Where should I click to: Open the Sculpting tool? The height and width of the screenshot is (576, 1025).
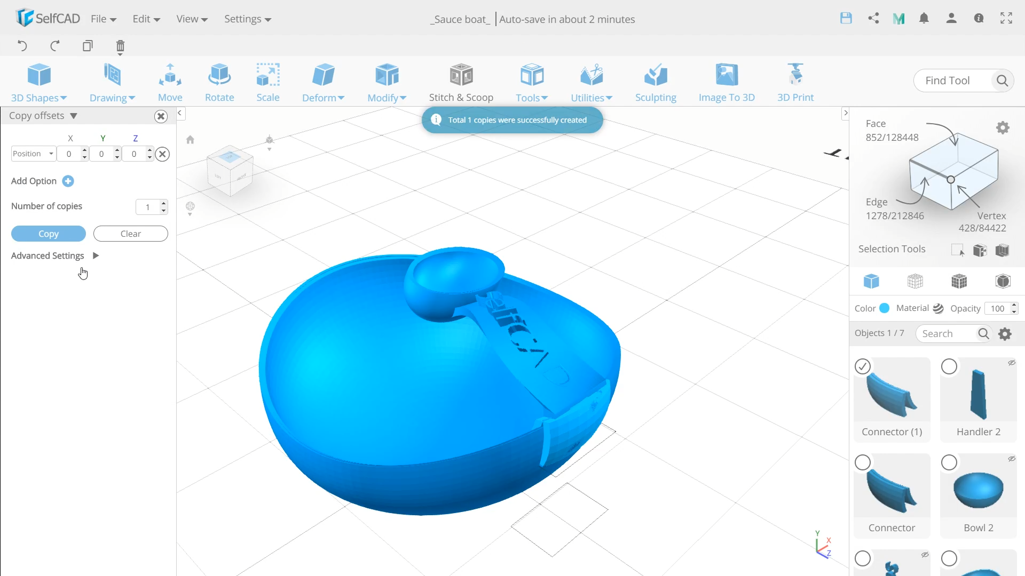656,83
